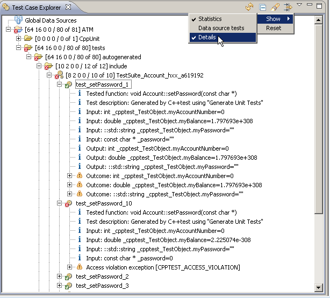The image size is (330, 298).
Task: Toggle the Statistics checked menu item
Action: click(223, 19)
